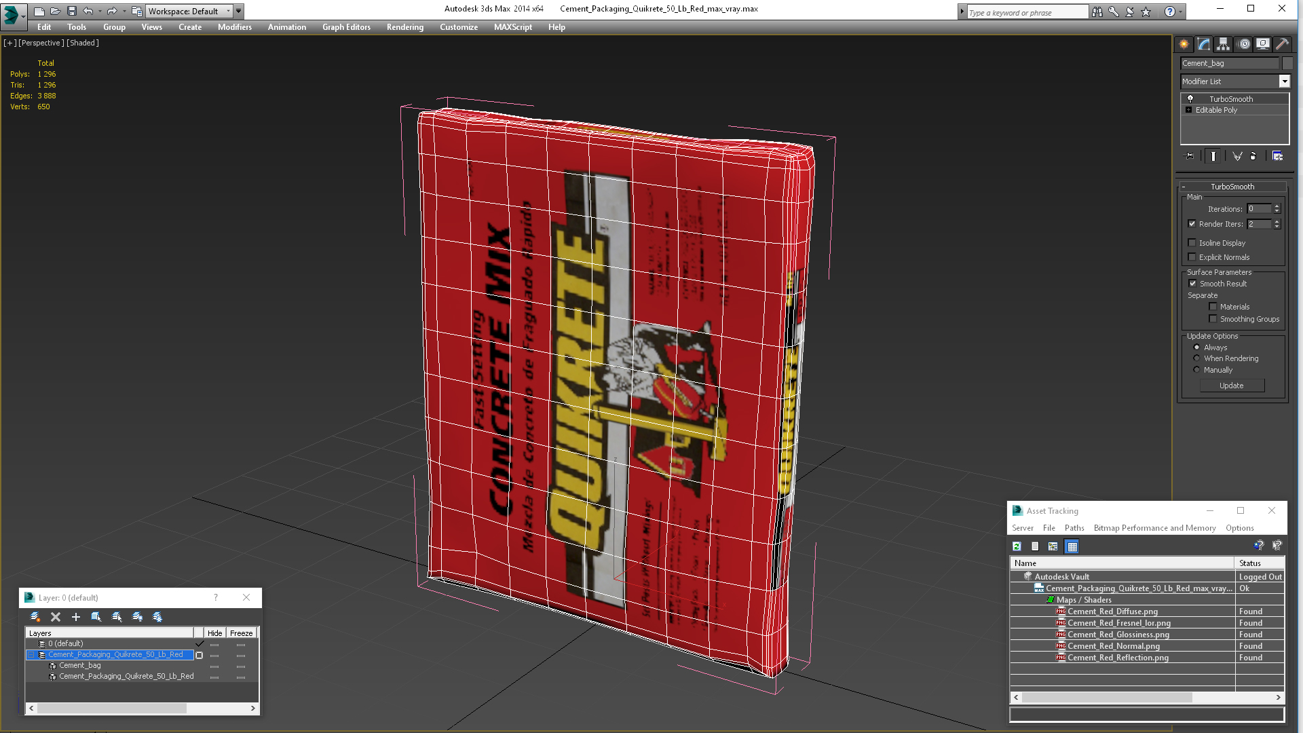Select the When Rendering update option
This screenshot has height=733, width=1303.
(x=1196, y=358)
